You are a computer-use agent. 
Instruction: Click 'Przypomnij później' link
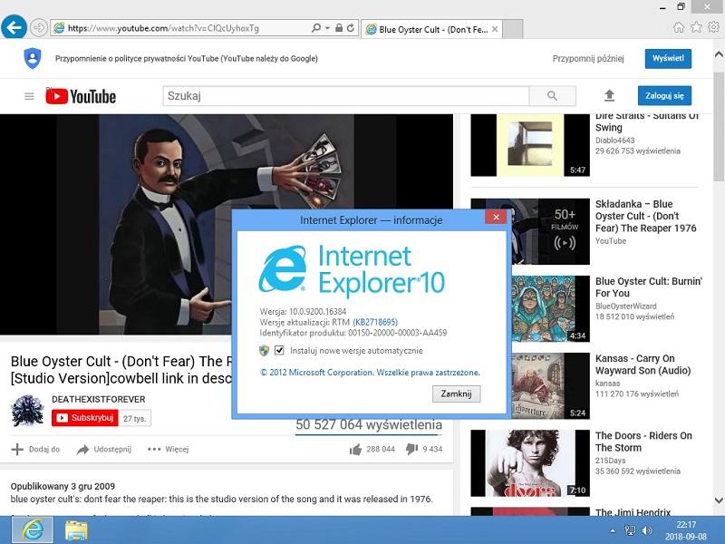click(588, 59)
